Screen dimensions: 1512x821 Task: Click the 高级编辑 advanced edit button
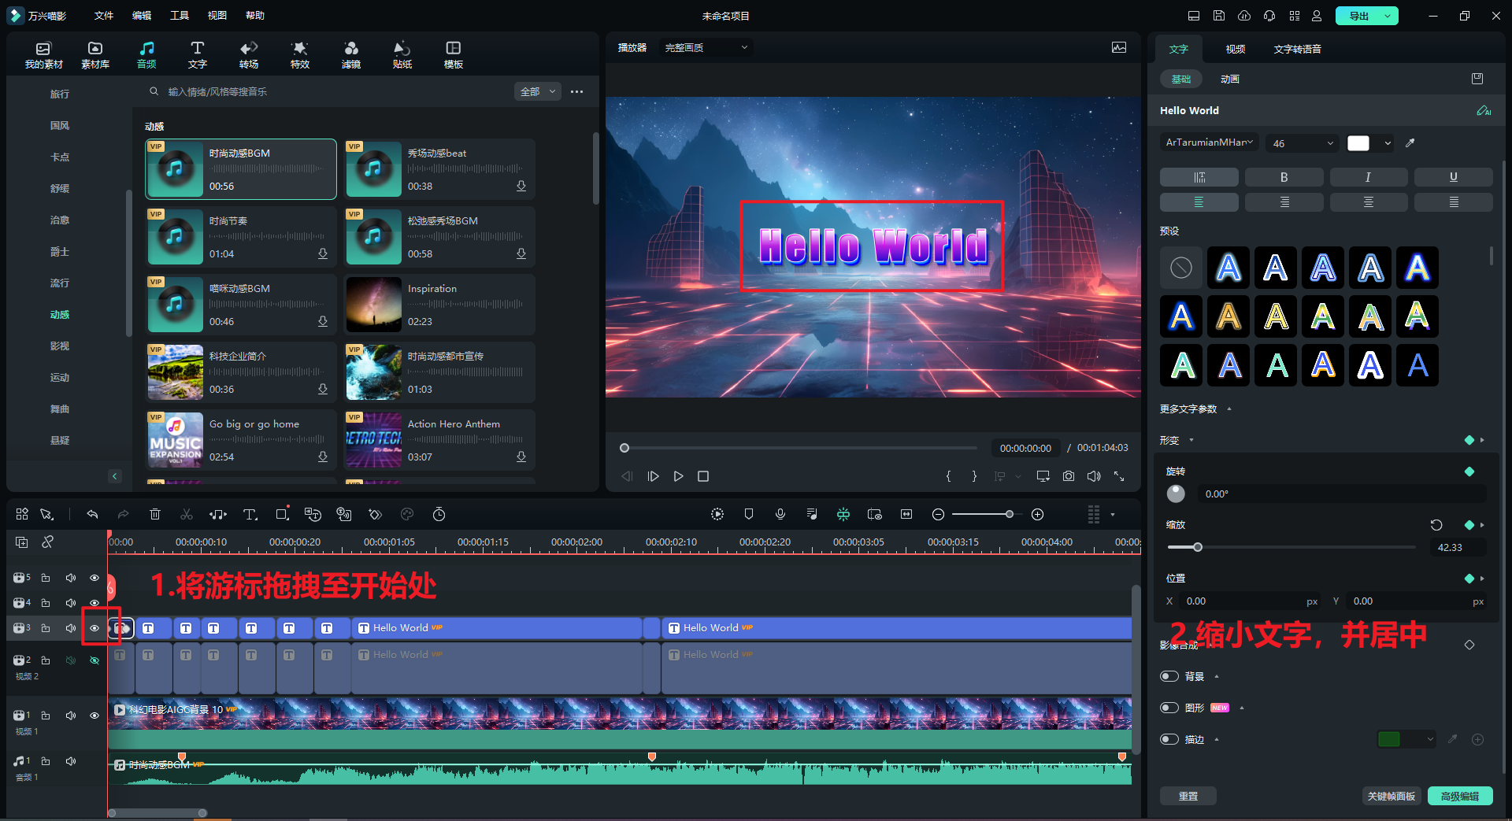tap(1459, 796)
